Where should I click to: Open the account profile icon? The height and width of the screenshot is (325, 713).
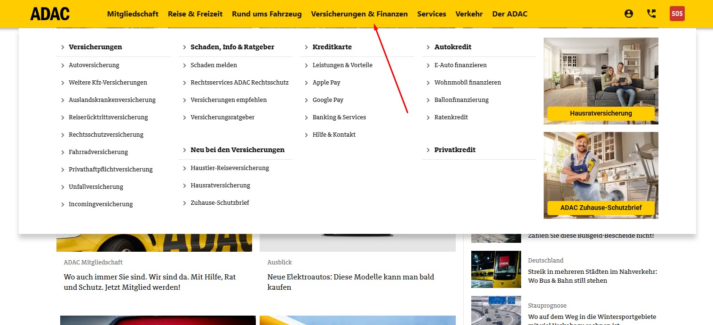point(628,14)
